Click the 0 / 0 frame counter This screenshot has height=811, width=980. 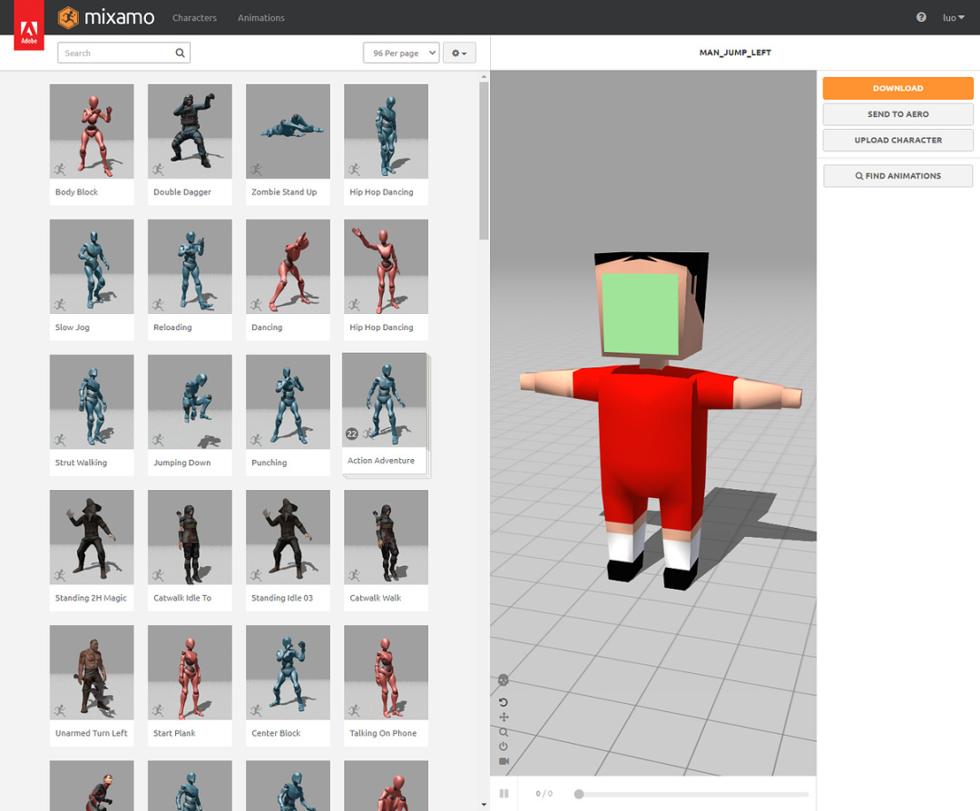click(544, 794)
